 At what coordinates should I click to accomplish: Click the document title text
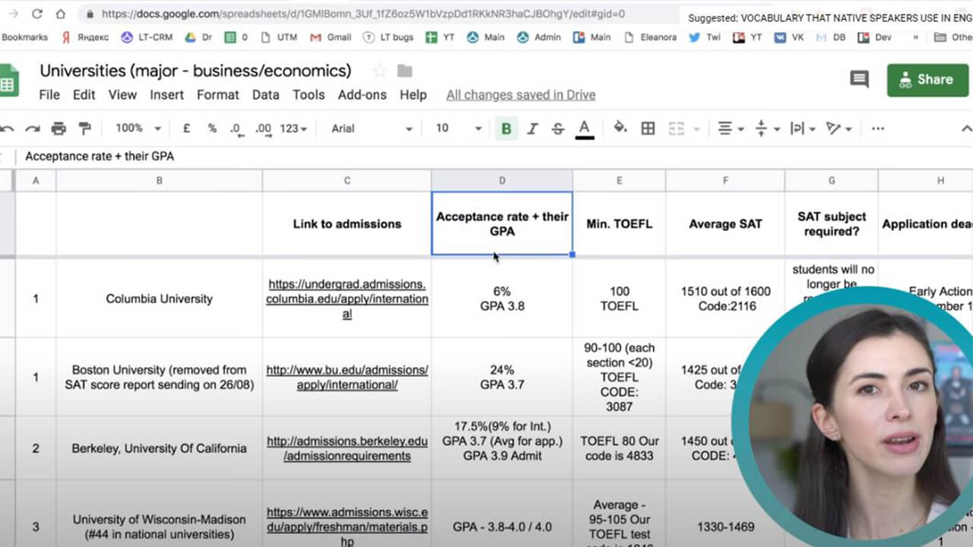point(195,71)
